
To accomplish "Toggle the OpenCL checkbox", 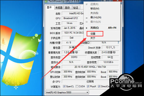I will 64,86.
